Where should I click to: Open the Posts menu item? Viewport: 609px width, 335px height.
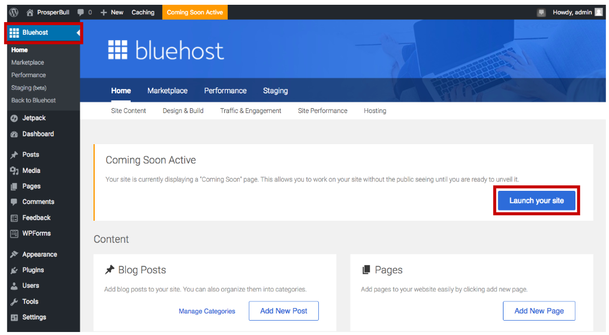pos(31,154)
